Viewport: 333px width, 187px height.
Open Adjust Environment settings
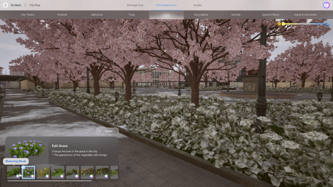coord(305,15)
